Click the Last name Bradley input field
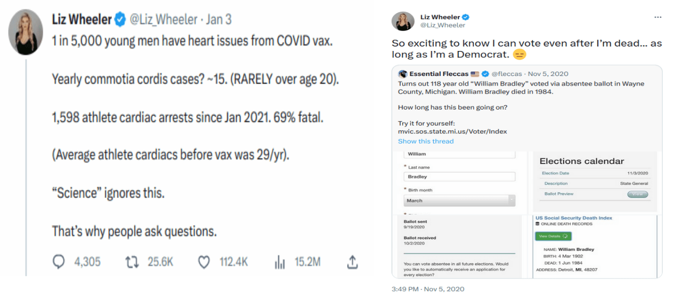This screenshot has width=674, height=297. (x=459, y=176)
